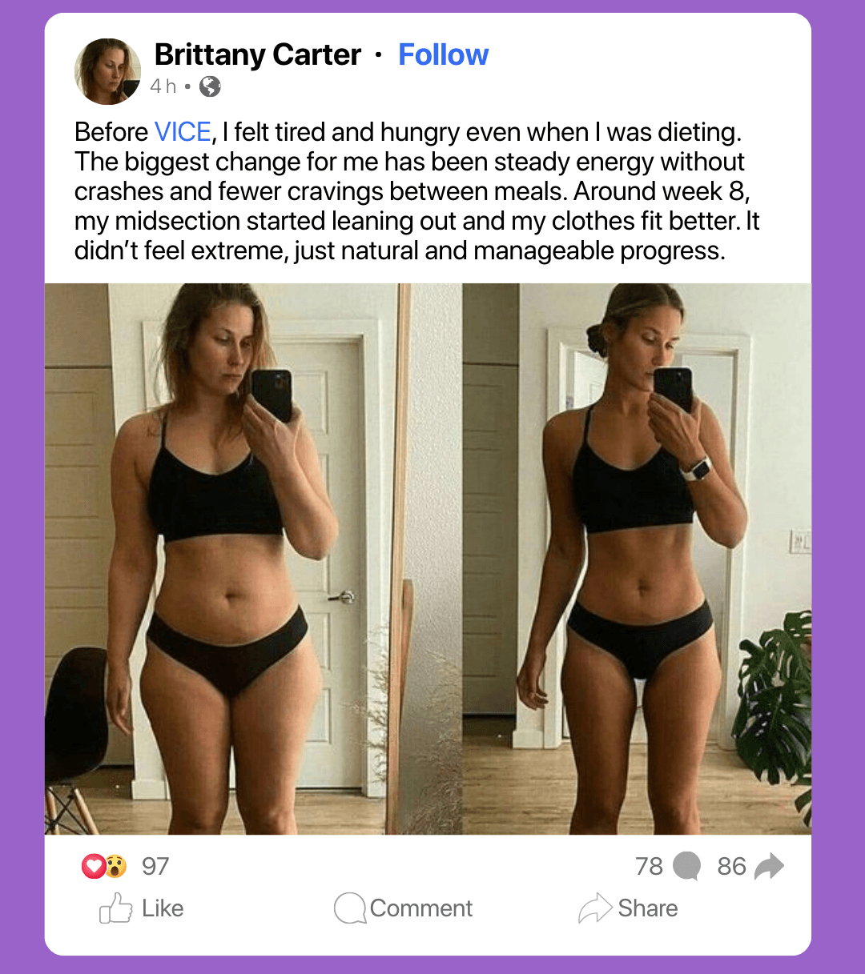
Task: Click the outlined Share arrow icon
Action: [x=595, y=908]
